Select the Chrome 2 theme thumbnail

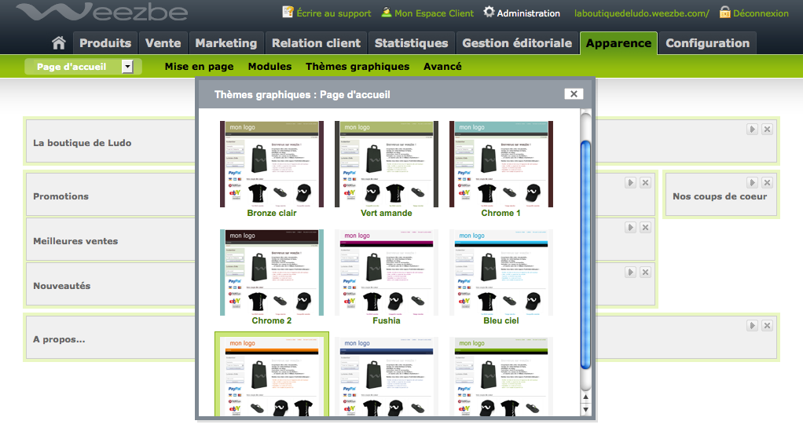[271, 273]
